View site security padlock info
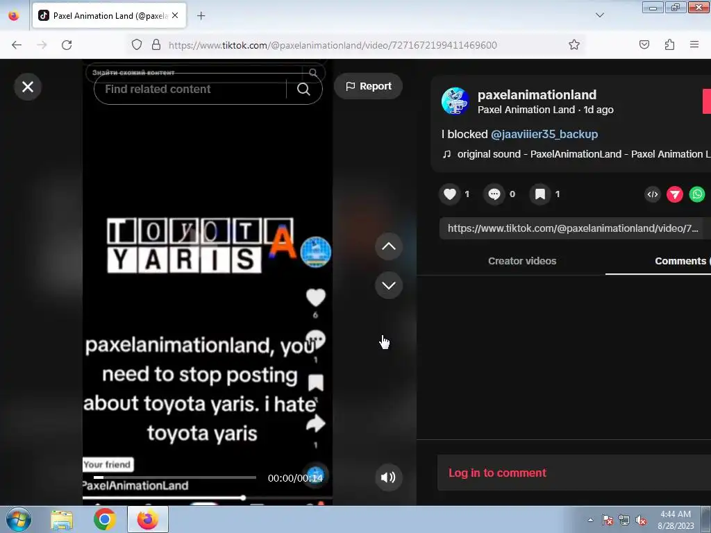The height and width of the screenshot is (533, 711). 156,44
